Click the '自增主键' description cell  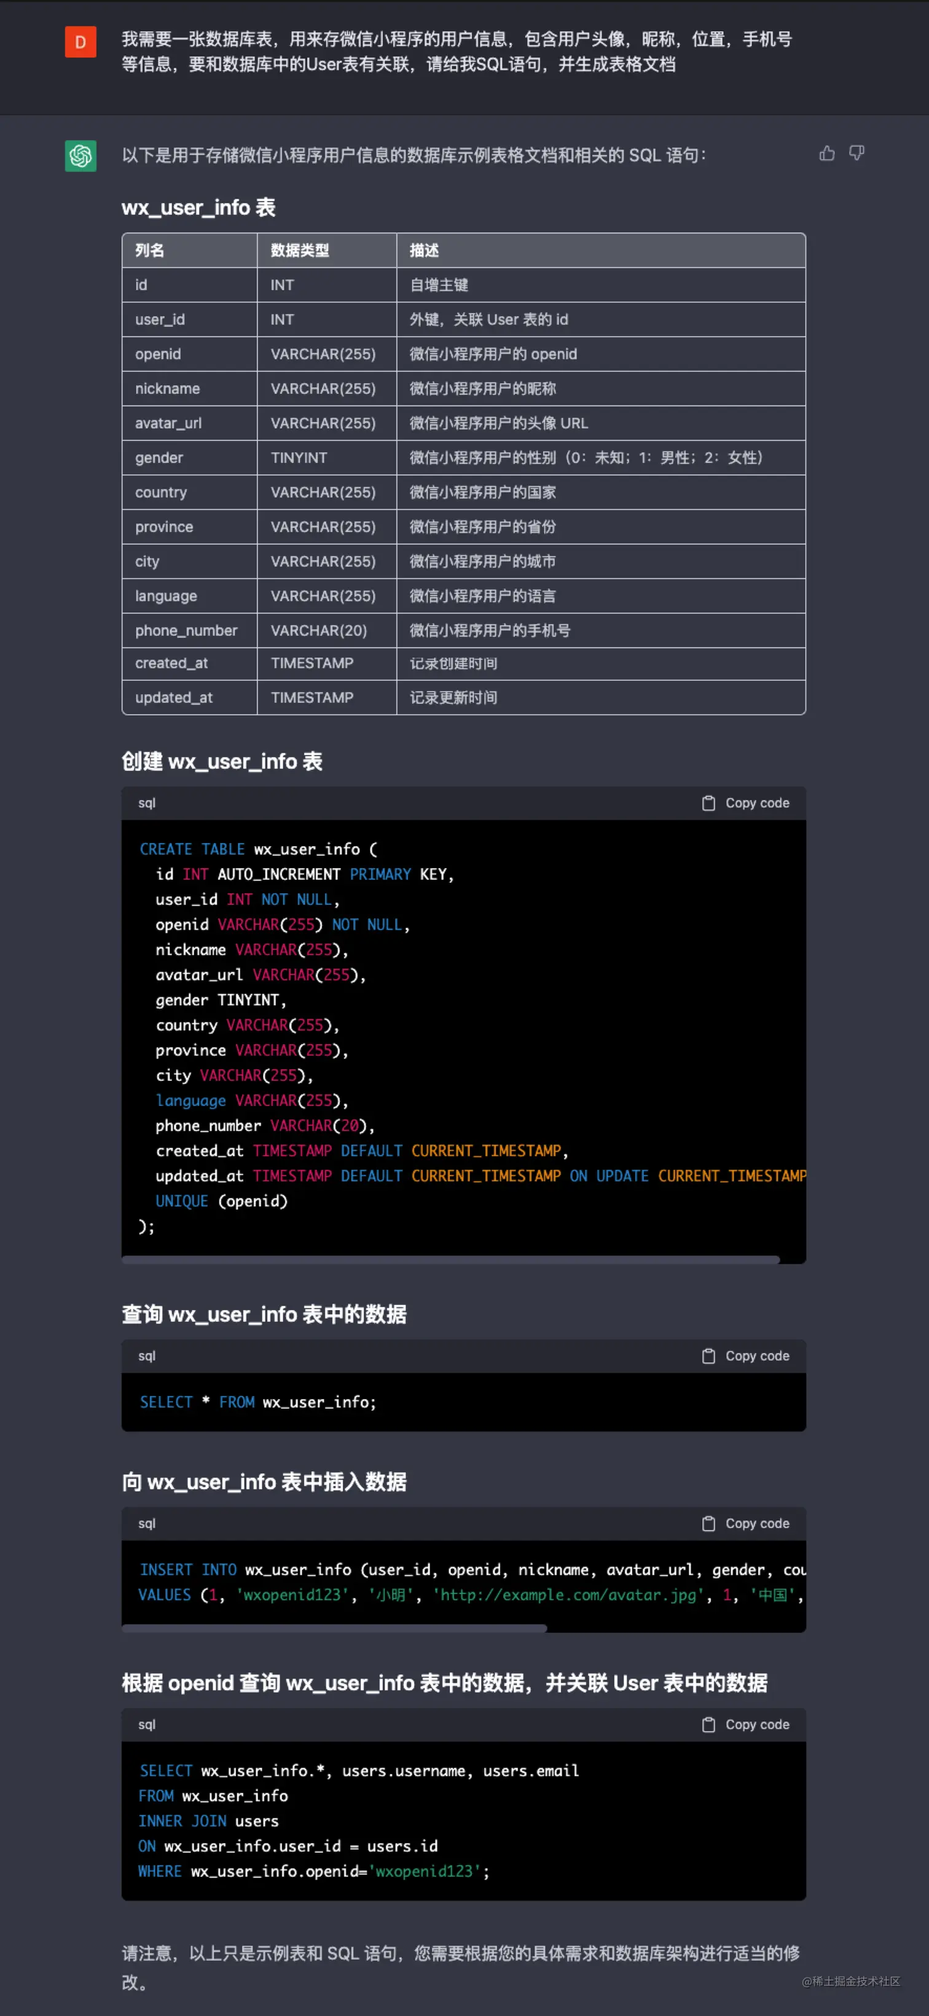click(x=601, y=285)
